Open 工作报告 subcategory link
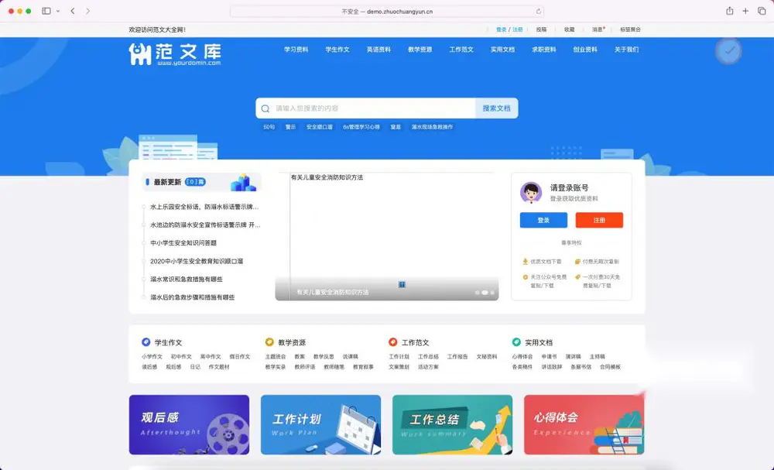 457,356
